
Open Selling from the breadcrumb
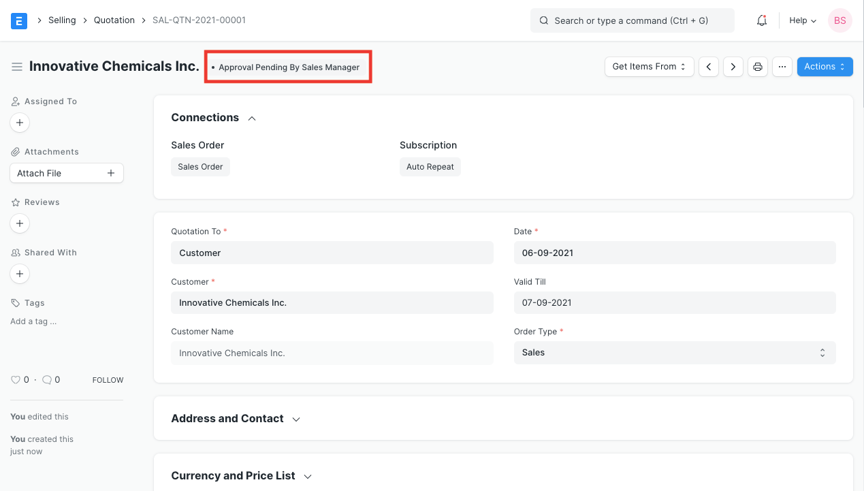click(62, 20)
